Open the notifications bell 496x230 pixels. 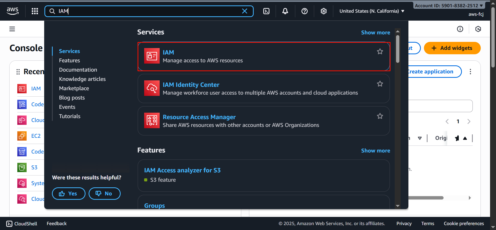285,11
